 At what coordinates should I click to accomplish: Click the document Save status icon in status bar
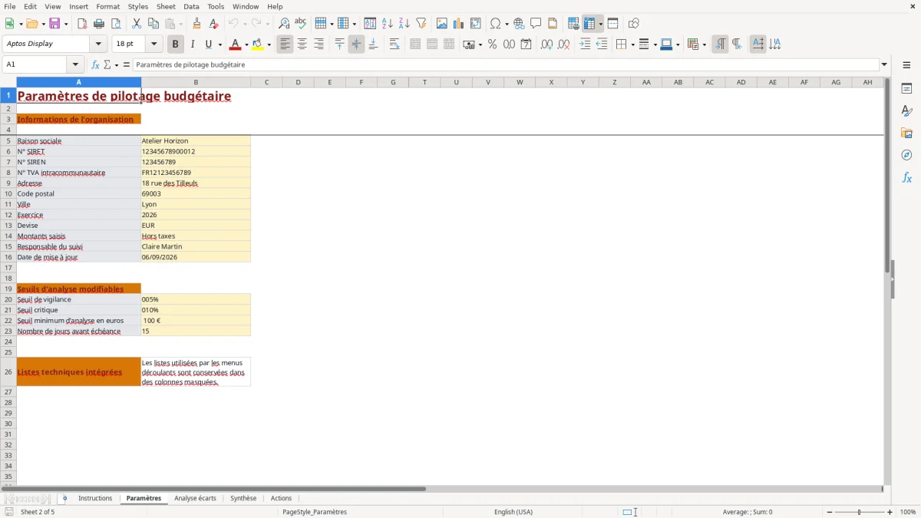click(x=9, y=512)
